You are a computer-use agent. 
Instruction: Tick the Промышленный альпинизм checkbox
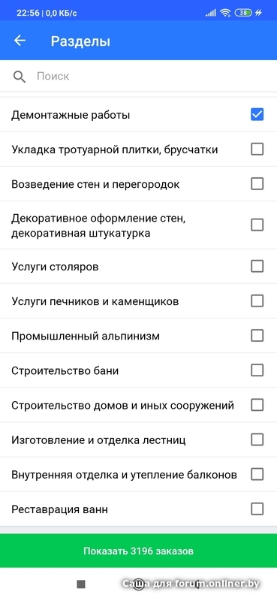point(257,336)
